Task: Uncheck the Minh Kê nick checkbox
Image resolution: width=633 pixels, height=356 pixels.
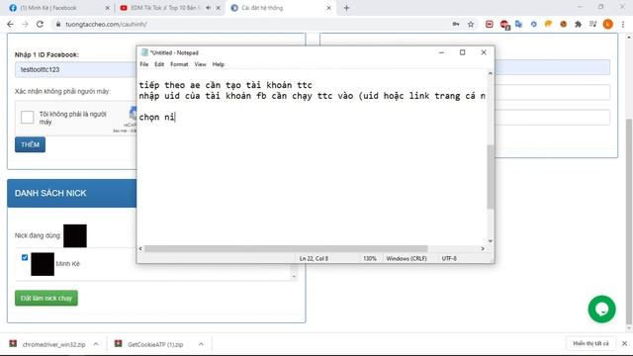Action: (x=25, y=257)
